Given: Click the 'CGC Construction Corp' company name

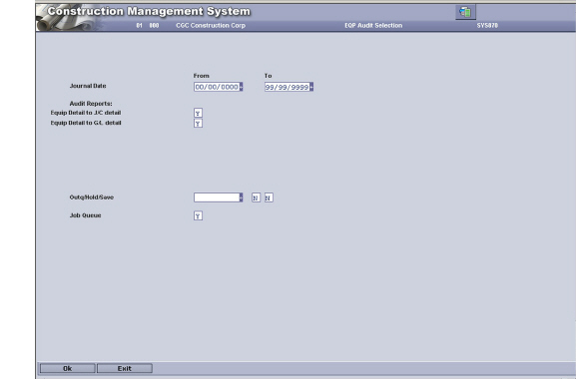Looking at the screenshot, I should [211, 25].
